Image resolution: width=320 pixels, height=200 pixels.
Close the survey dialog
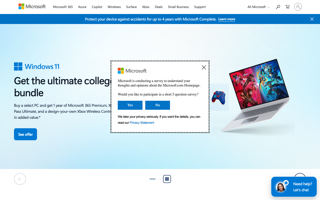(x=204, y=67)
